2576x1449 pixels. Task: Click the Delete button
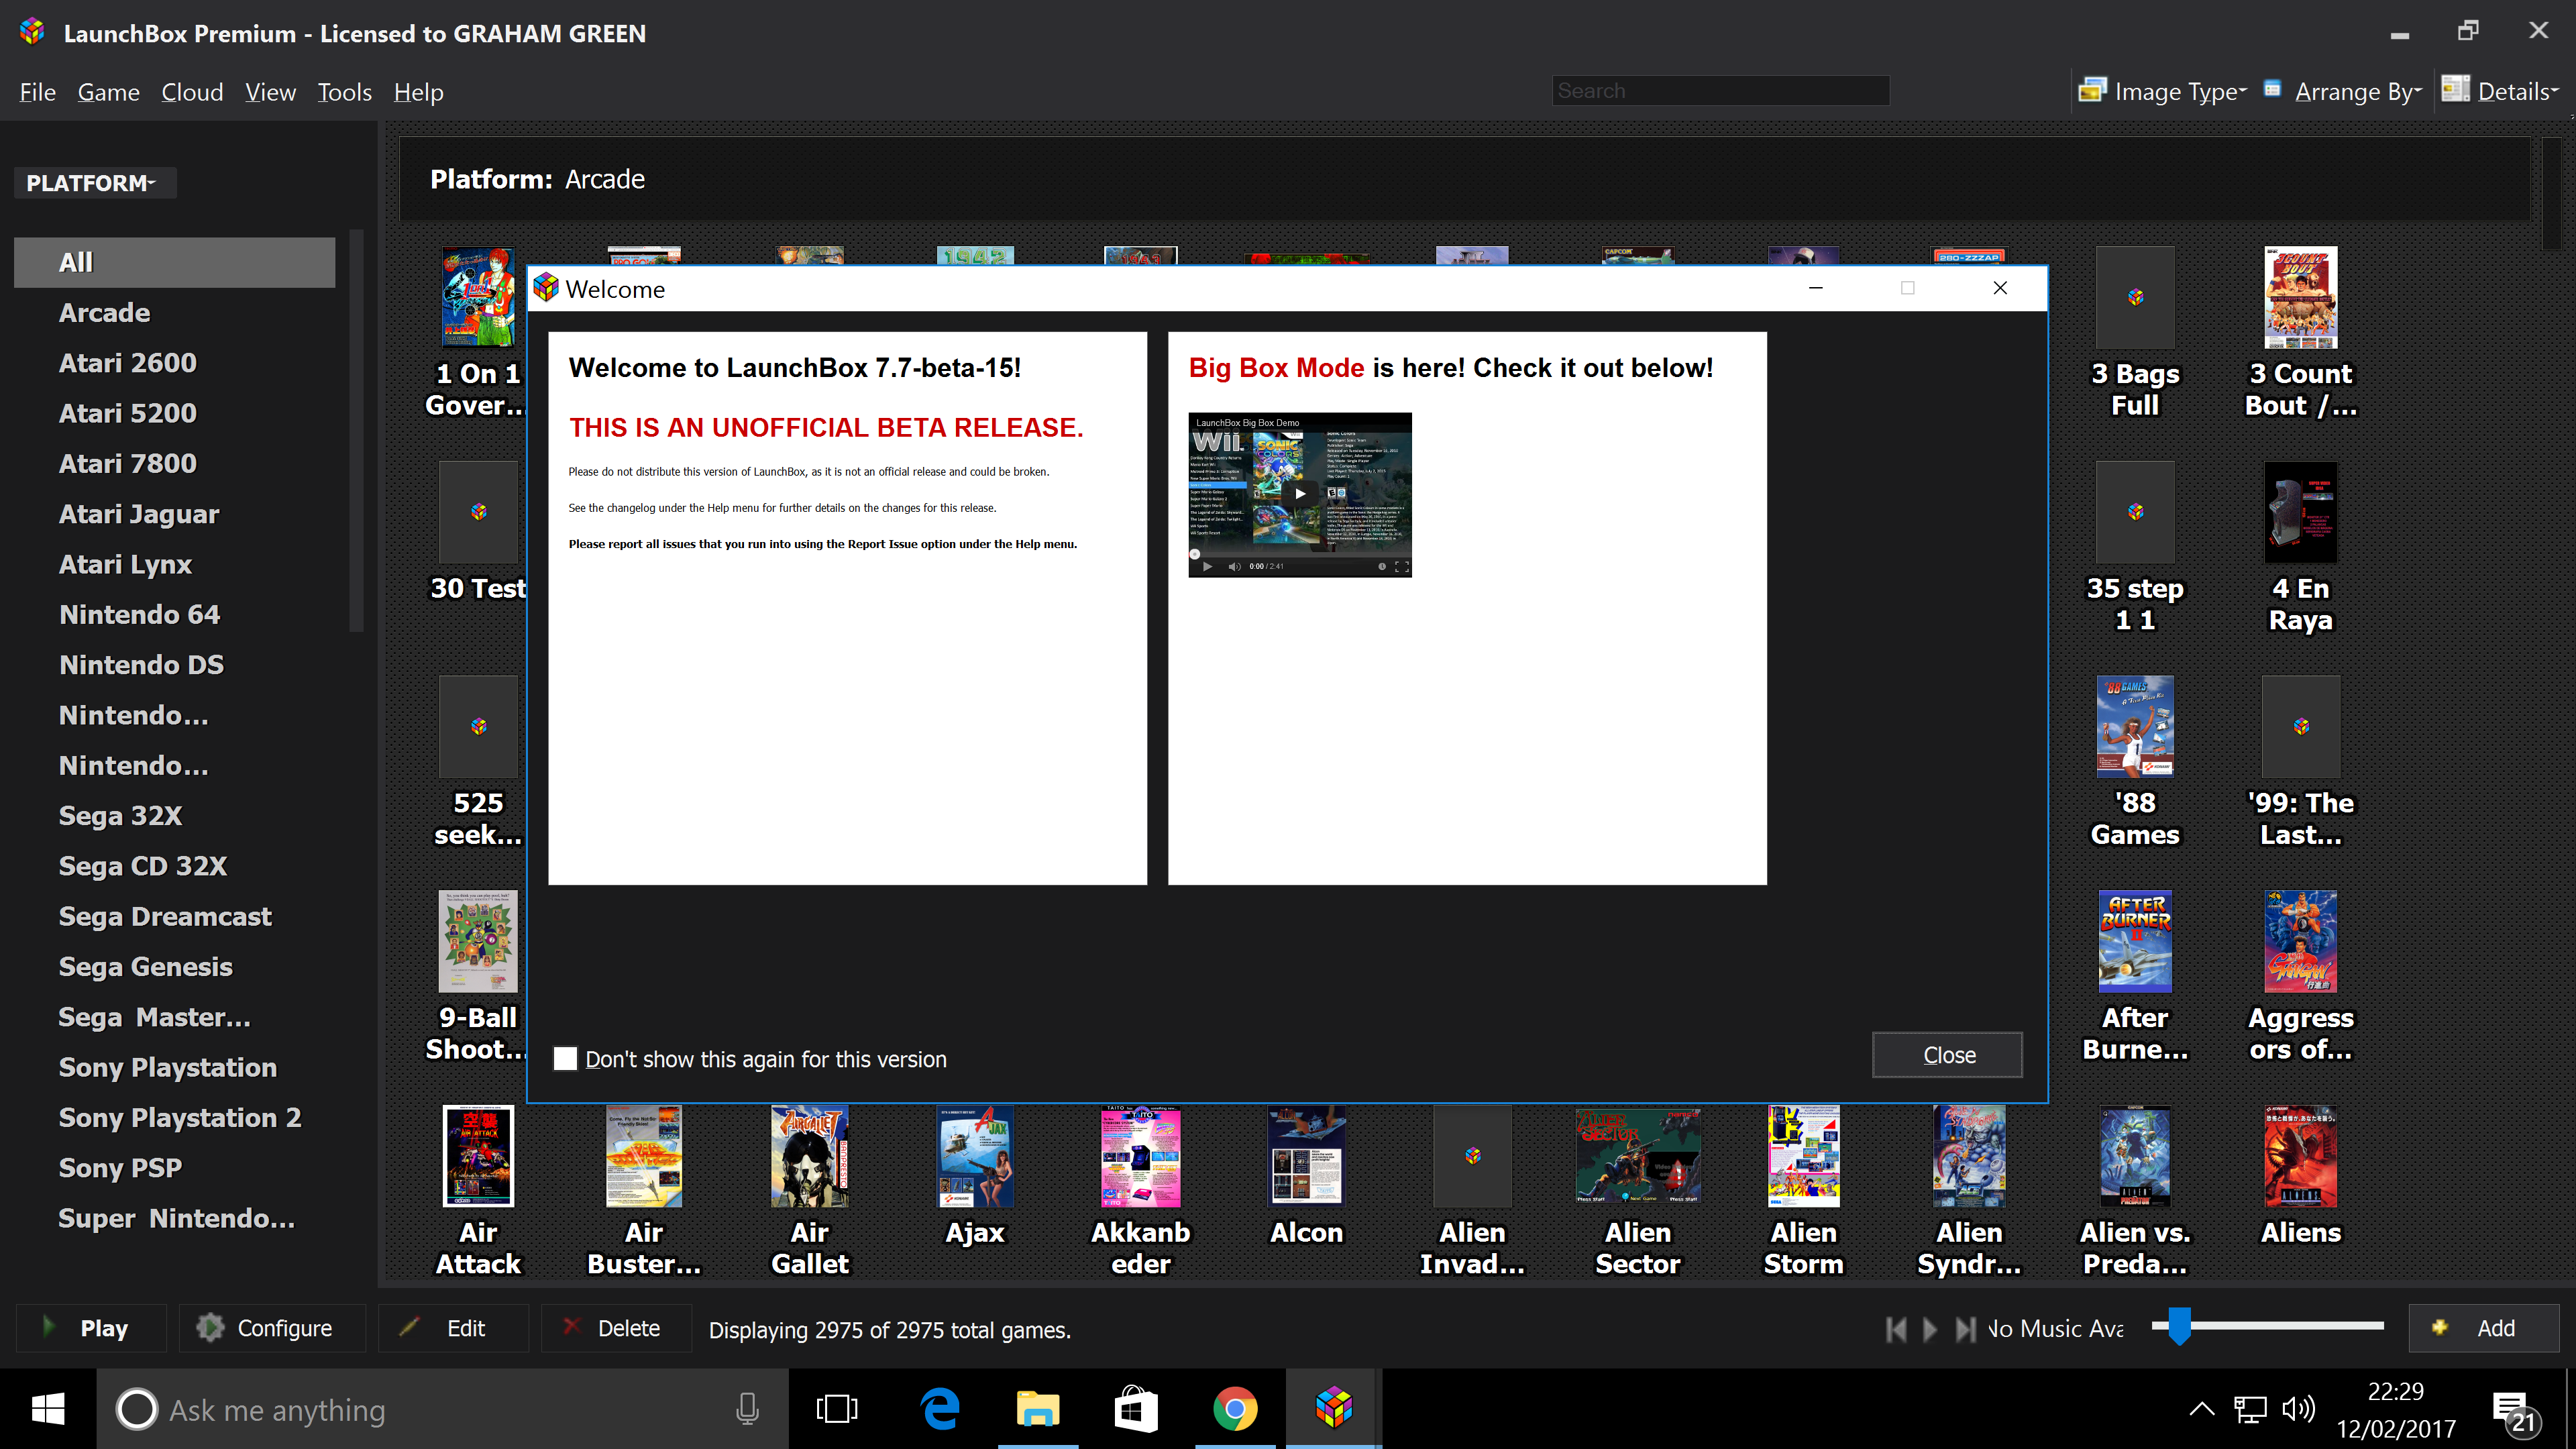tap(616, 1328)
